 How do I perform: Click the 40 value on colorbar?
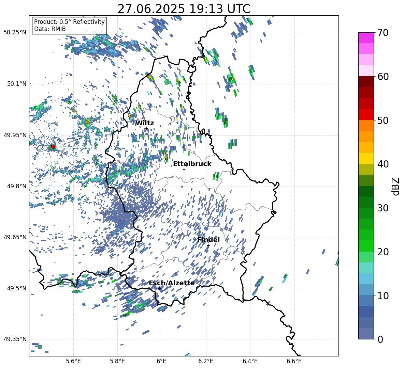[383, 164]
